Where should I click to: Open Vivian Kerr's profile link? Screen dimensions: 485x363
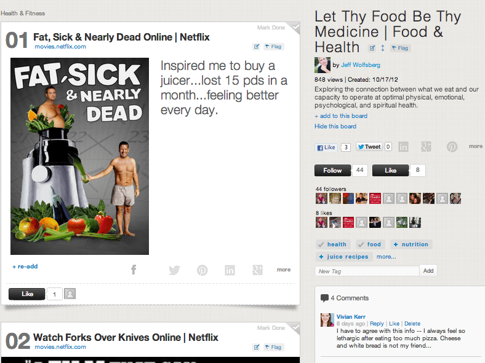(x=351, y=317)
